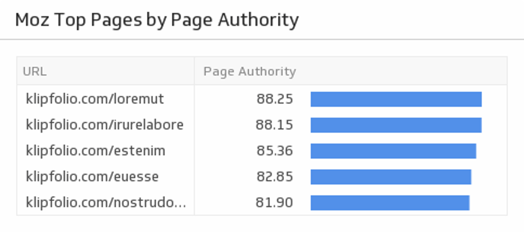The width and height of the screenshot is (524, 232).
Task: Select the blue bar next to 82.85
Action: [391, 177]
